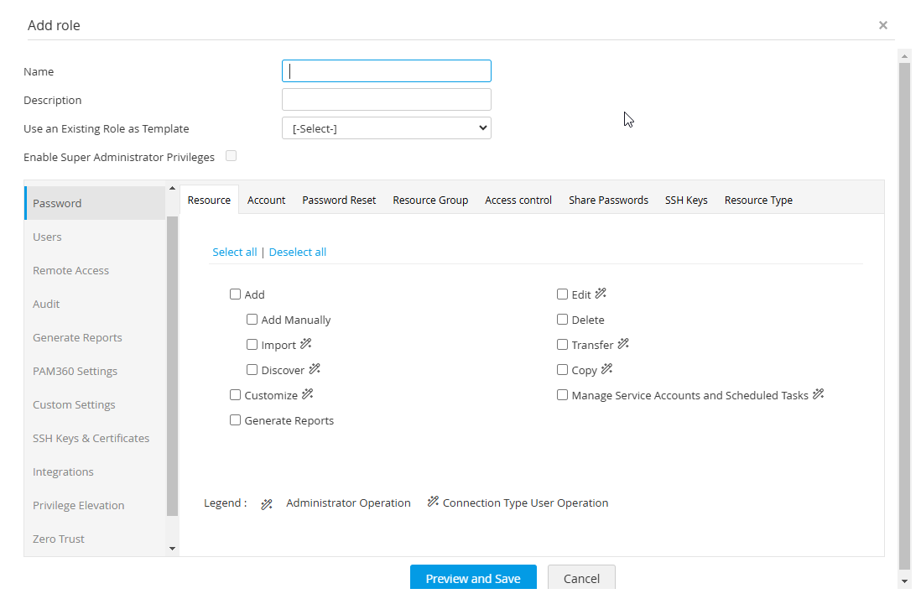Click the wand icon next to Edit
921x599 pixels.
[x=601, y=294]
